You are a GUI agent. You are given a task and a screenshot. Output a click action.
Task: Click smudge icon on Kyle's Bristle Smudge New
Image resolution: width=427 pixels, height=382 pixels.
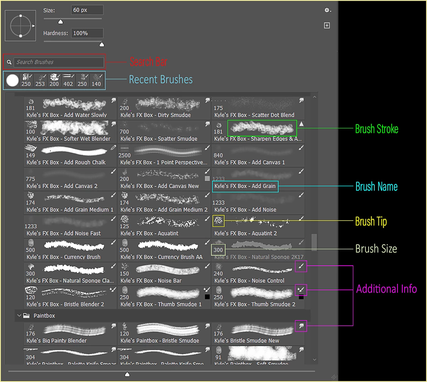tap(301, 326)
